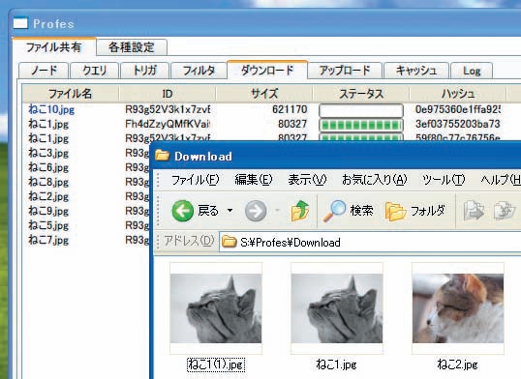This screenshot has width=521, height=379.
Task: Click the address field S:¥Profes¥Download
Action: click(x=370, y=242)
